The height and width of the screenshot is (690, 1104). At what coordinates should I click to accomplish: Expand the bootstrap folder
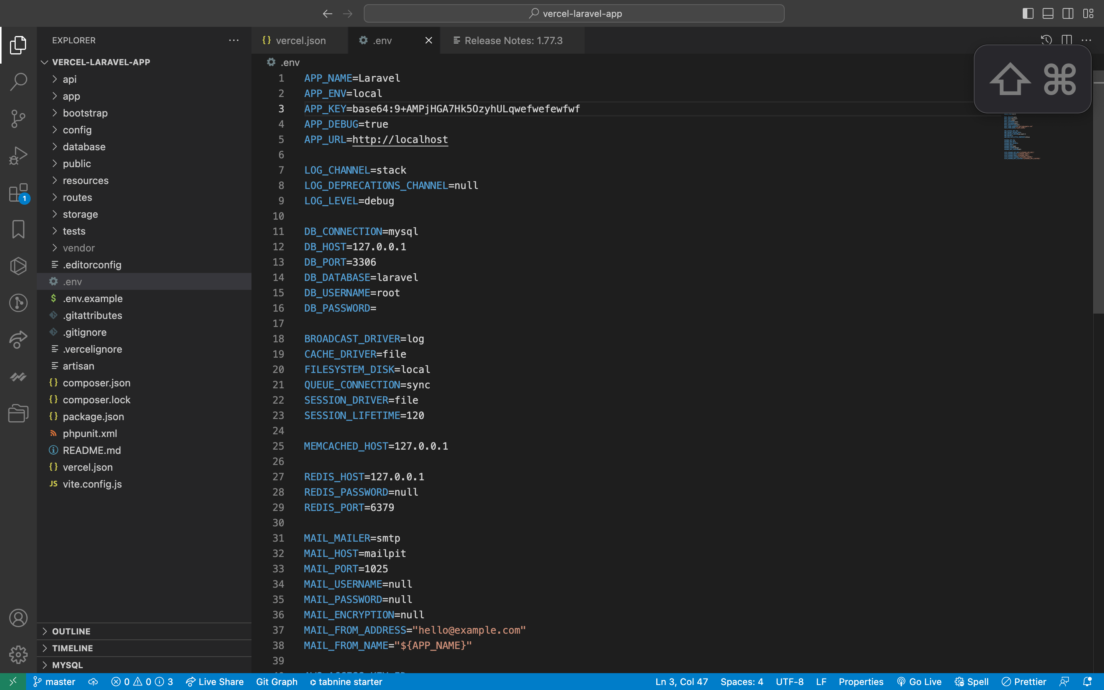(x=144, y=113)
